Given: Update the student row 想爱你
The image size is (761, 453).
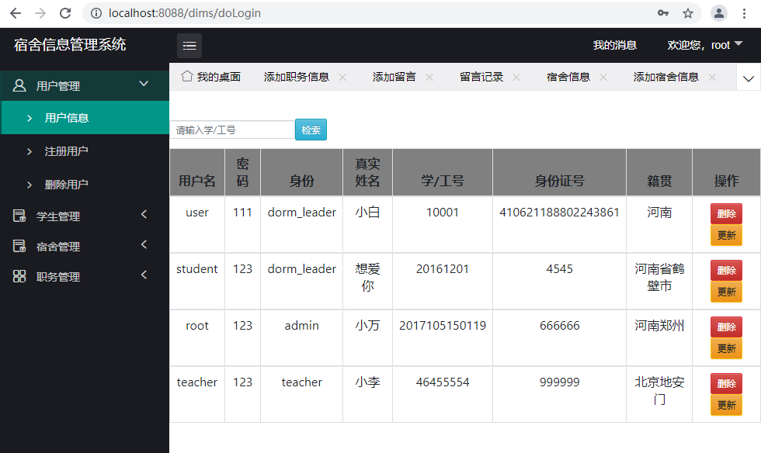Looking at the screenshot, I should (x=726, y=292).
